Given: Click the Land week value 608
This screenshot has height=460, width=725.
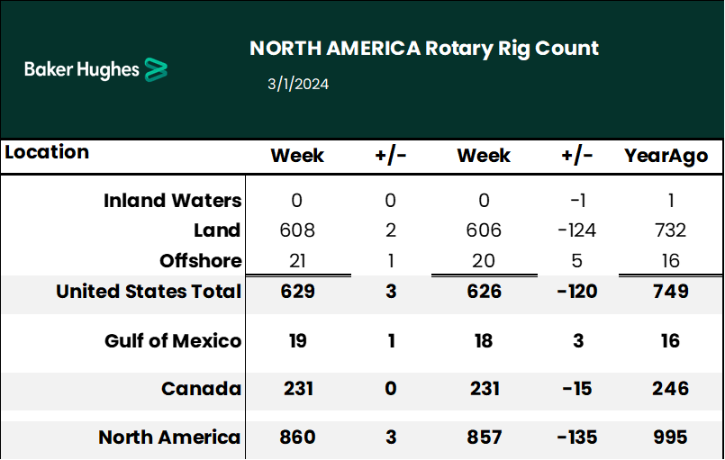Looking at the screenshot, I should (x=297, y=230).
